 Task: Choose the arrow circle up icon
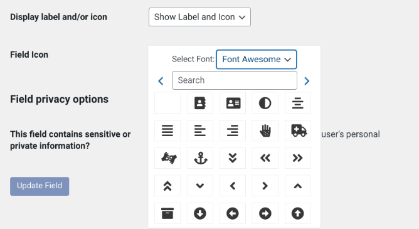pos(298,213)
